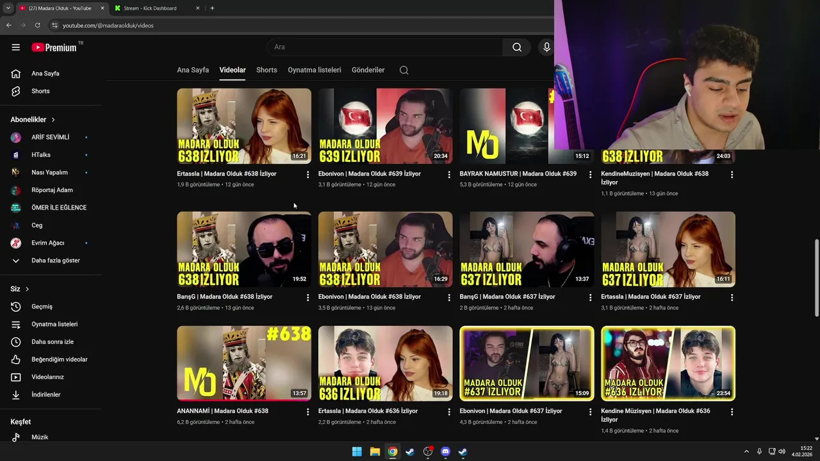The width and height of the screenshot is (820, 461).
Task: Open options for Ebonivon #638 video
Action: tap(449, 297)
